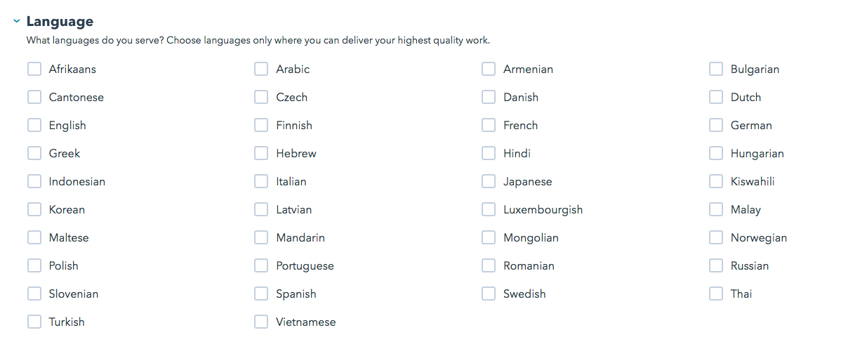The width and height of the screenshot is (841, 349).
Task: Click the Portuguese label text
Action: pos(305,265)
